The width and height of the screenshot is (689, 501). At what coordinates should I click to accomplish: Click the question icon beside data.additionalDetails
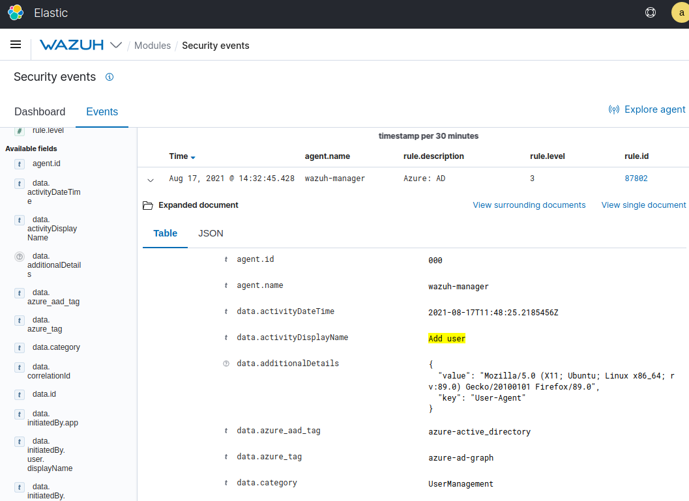19,255
